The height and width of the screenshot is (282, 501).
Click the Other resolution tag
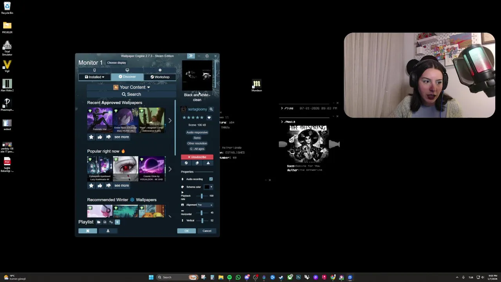pos(197,143)
